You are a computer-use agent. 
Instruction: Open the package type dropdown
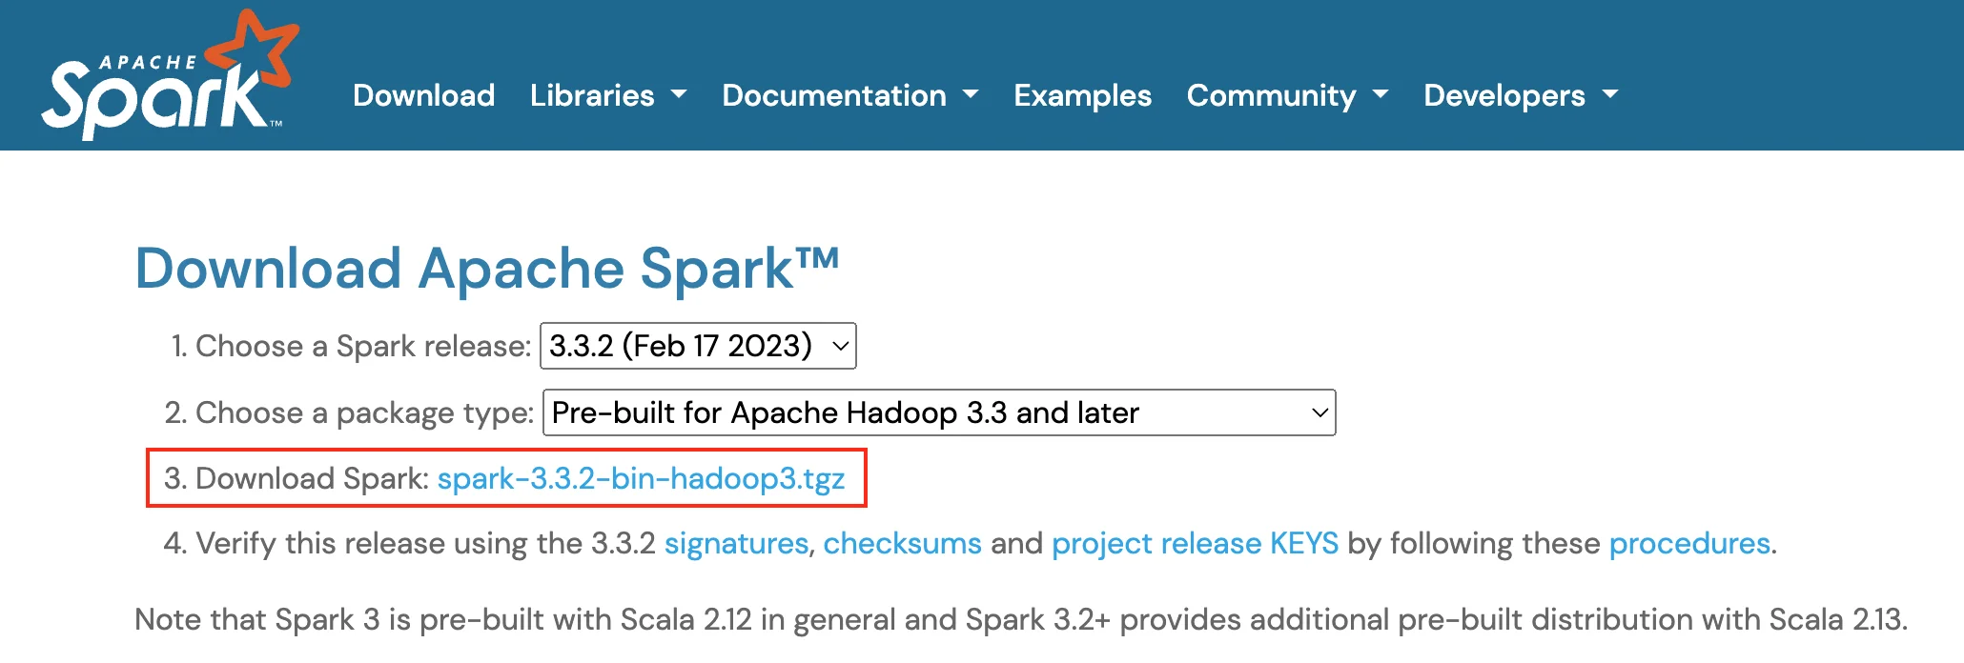(939, 412)
